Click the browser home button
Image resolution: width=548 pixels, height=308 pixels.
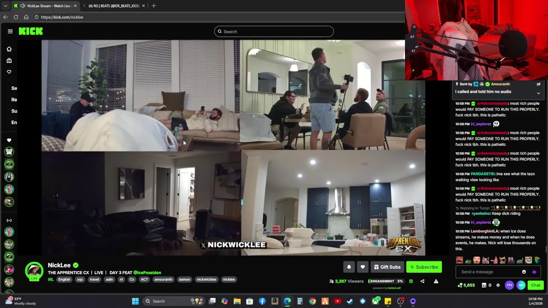[26, 17]
